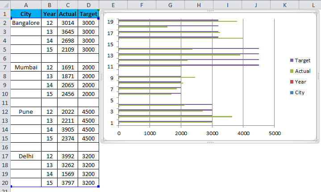Click the chart's bottom-edge resize handle
Screen dimensions: 321x192
[x=210, y=142]
